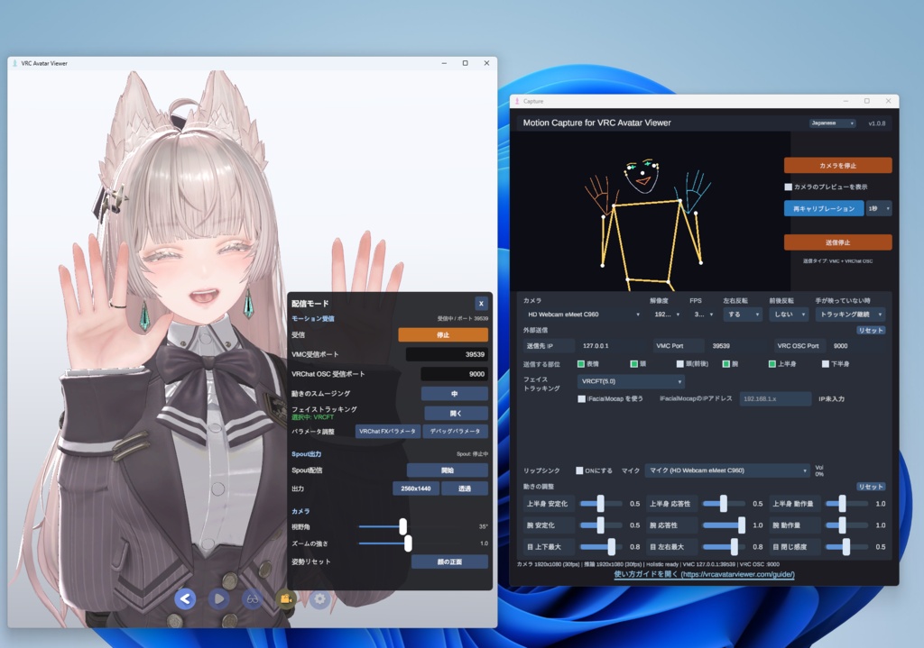Open VRChat FXパラメータ
924x648 pixels.
tap(387, 432)
